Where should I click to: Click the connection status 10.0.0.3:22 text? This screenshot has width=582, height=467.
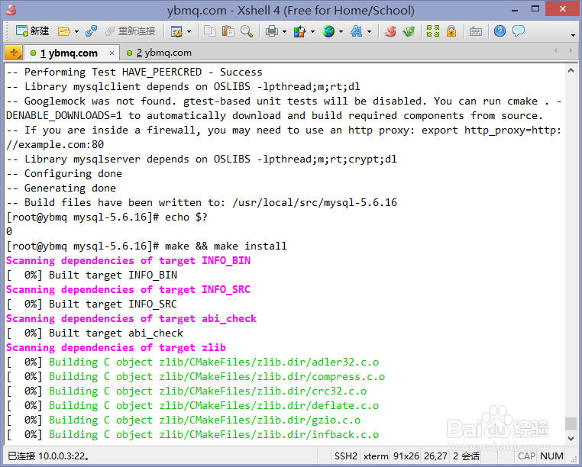point(48,456)
